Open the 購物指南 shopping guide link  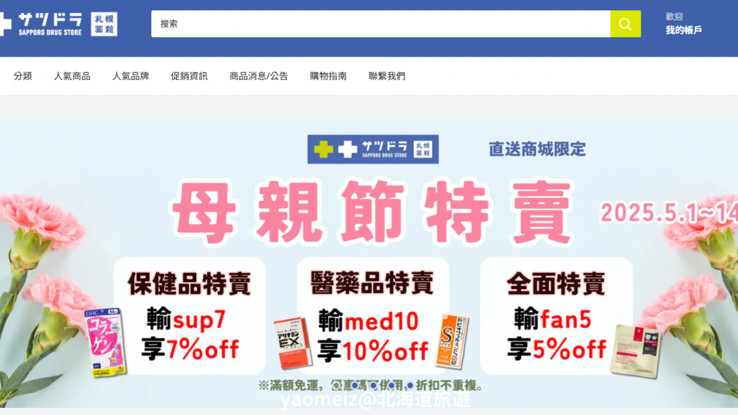(x=328, y=76)
